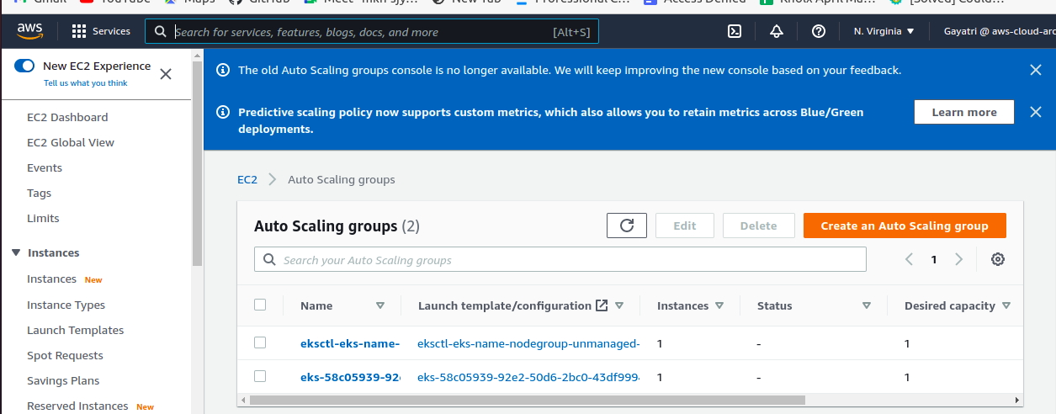The image size is (1056, 414).
Task: Dismiss the old Auto Scaling console notice
Action: 1036,70
